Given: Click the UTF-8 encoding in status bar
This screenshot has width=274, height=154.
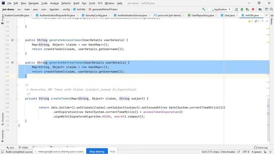Looking at the screenshot, I should [246, 152].
